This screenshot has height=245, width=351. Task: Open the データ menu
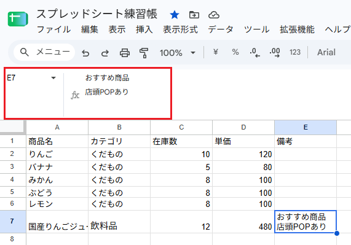pyautogui.click(x=221, y=29)
